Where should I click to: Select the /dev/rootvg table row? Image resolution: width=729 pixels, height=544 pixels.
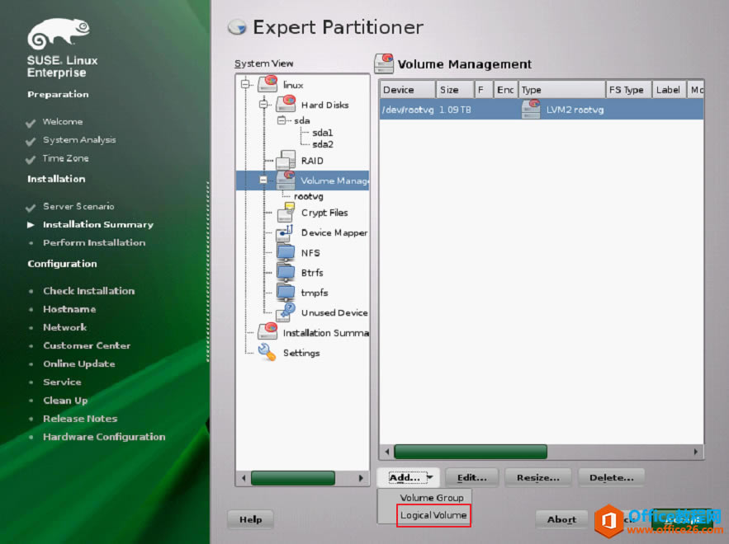[541, 110]
